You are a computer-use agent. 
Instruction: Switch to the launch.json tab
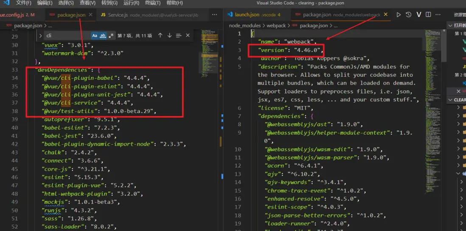247,15
